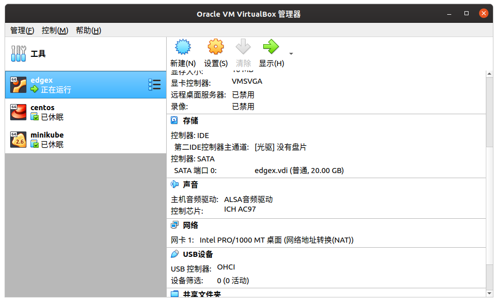Image resolution: width=498 pixels, height=302 pixels.
Task: Click the OHCI USB controller value
Action: click(226, 267)
